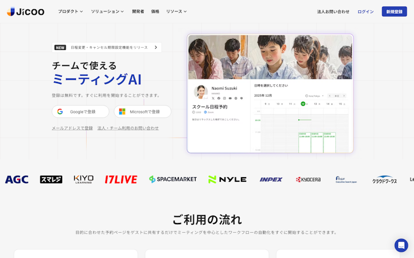
Task: Click the クラウドワークス logo
Action: [x=385, y=179]
